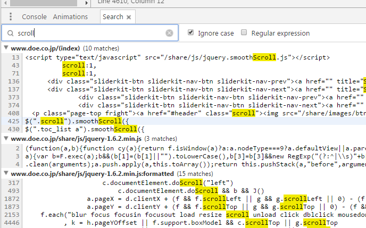Open line 317 doScroll("left") result
366x228 pixels.
click(x=168, y=183)
